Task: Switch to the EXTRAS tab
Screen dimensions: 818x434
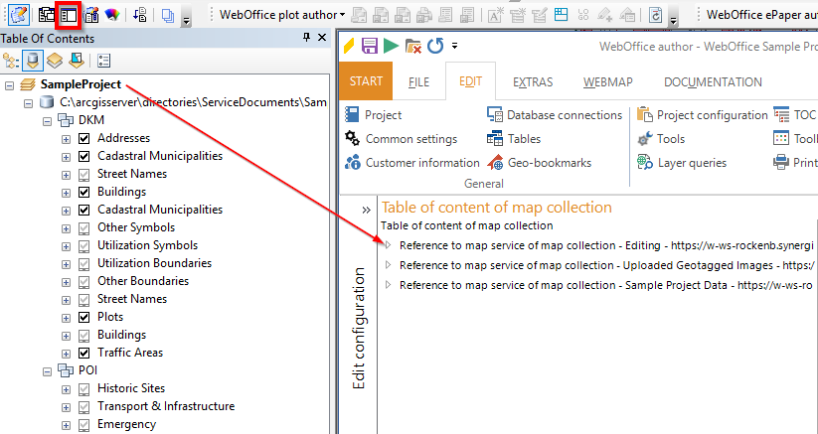Action: [533, 81]
